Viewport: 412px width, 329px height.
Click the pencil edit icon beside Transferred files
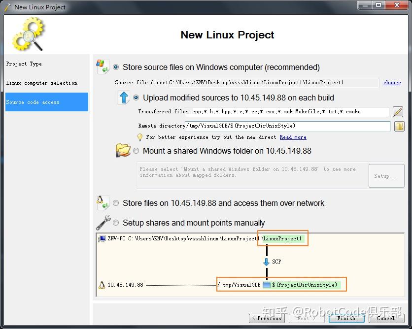(x=398, y=112)
